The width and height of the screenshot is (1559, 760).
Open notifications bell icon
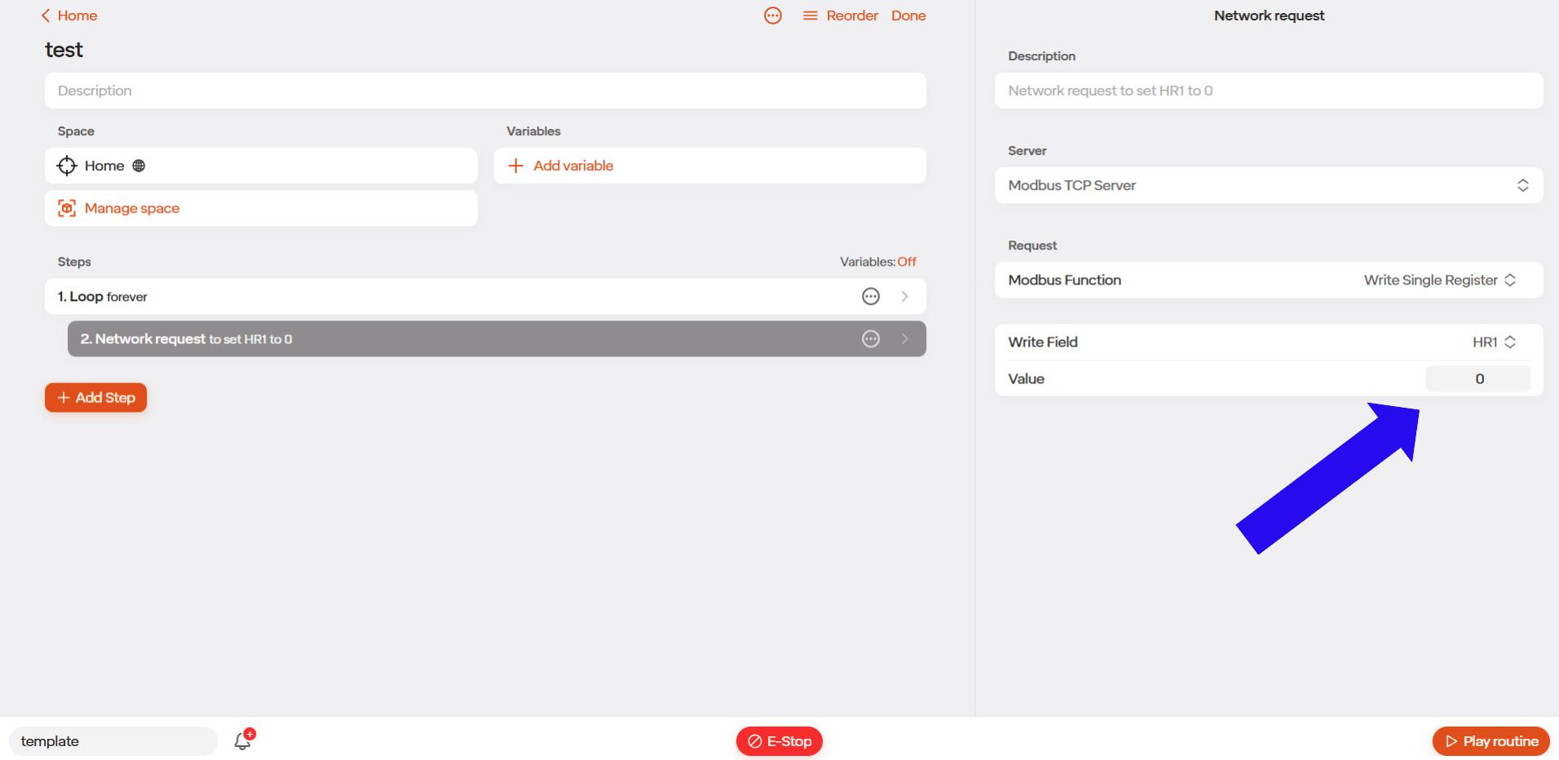[x=243, y=740]
